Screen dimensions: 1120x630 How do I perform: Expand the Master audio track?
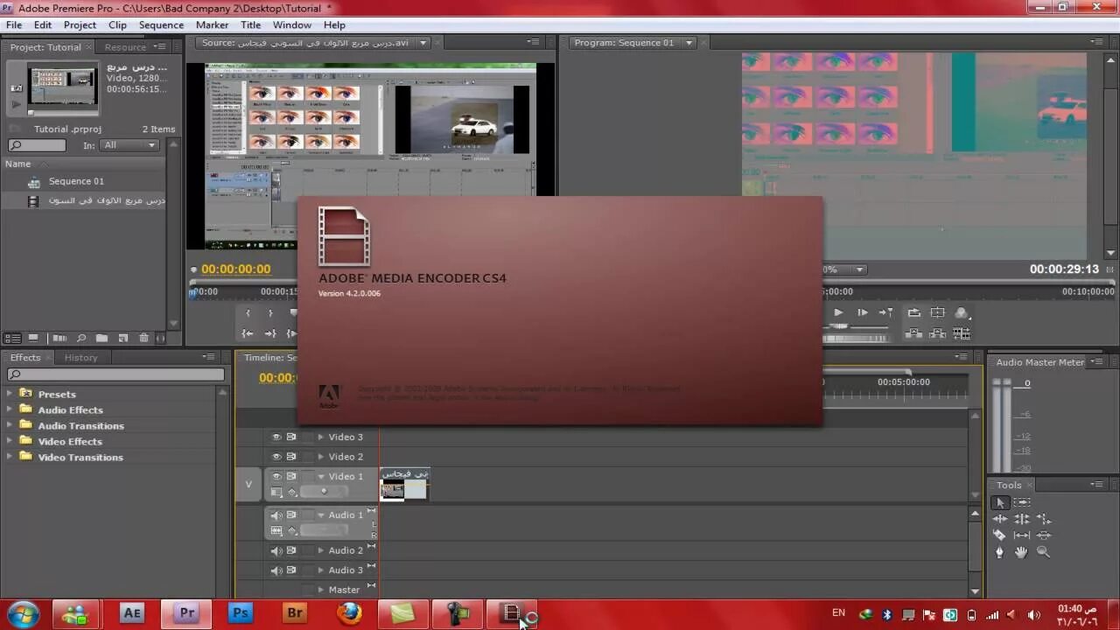(x=320, y=590)
